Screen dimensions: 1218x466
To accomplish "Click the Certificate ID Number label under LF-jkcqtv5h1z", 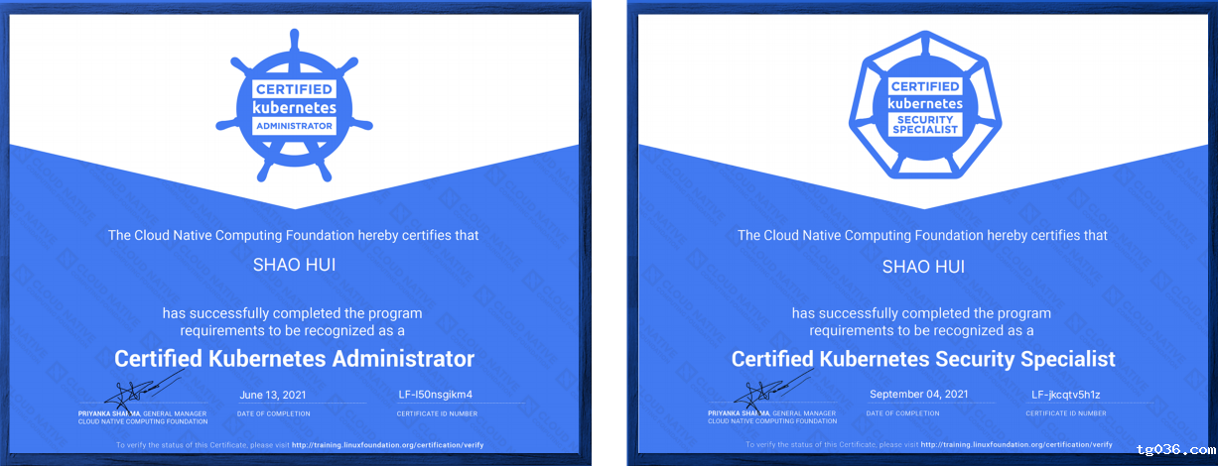I will 1066,412.
